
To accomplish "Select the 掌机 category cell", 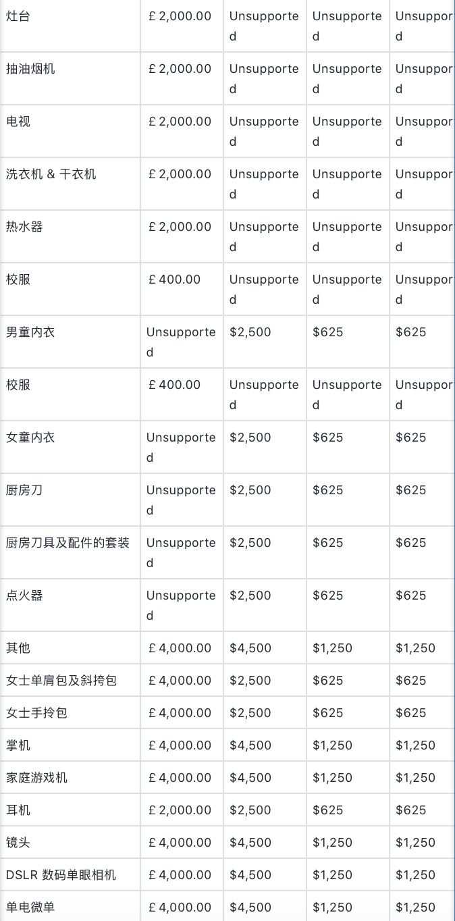I will click(x=18, y=745).
